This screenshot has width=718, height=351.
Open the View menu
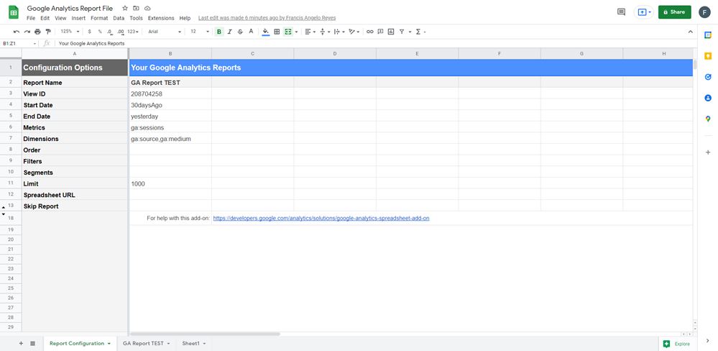point(60,18)
